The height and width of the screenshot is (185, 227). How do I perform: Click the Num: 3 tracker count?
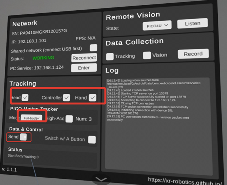click(83, 119)
